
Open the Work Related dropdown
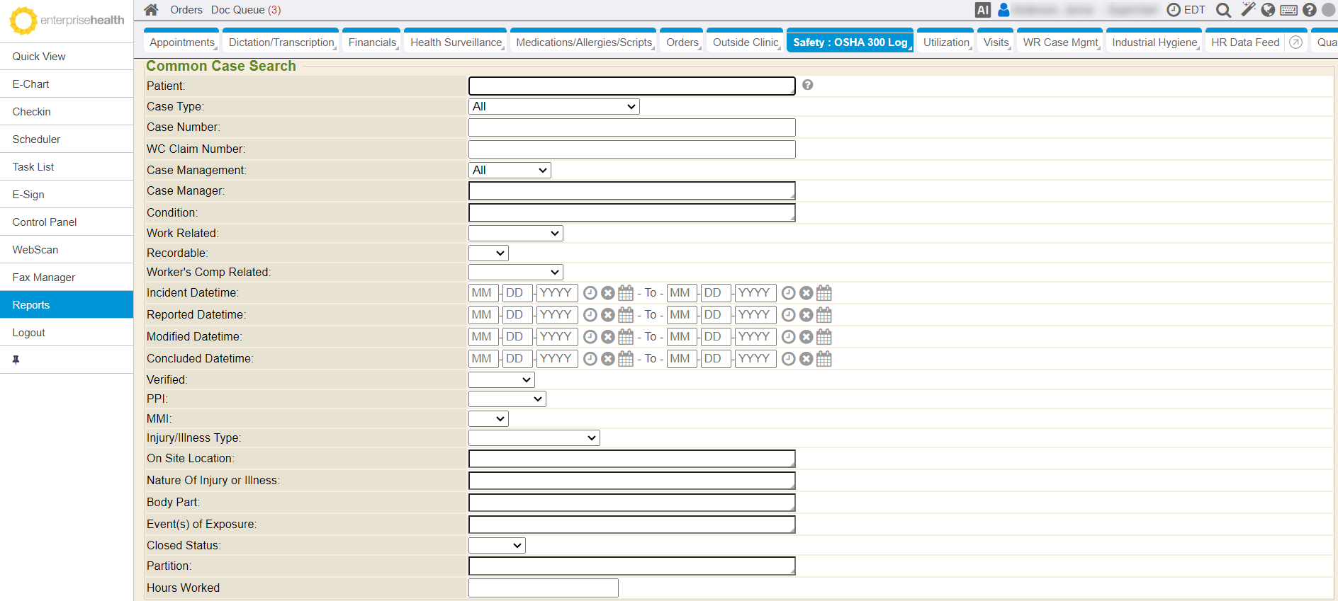coord(515,234)
